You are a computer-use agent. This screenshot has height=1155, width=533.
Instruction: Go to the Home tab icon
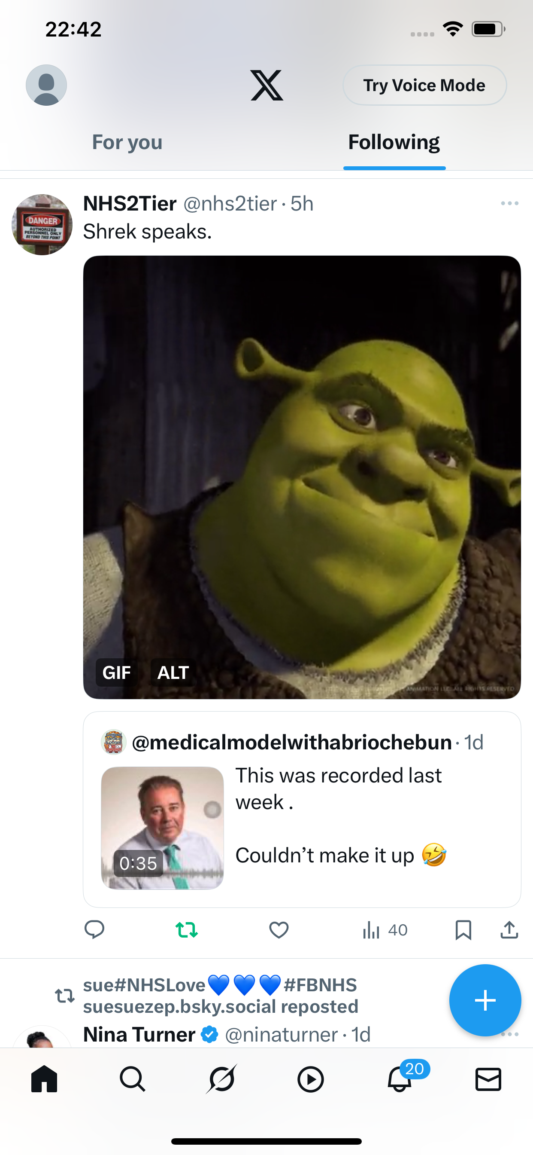point(44,1079)
